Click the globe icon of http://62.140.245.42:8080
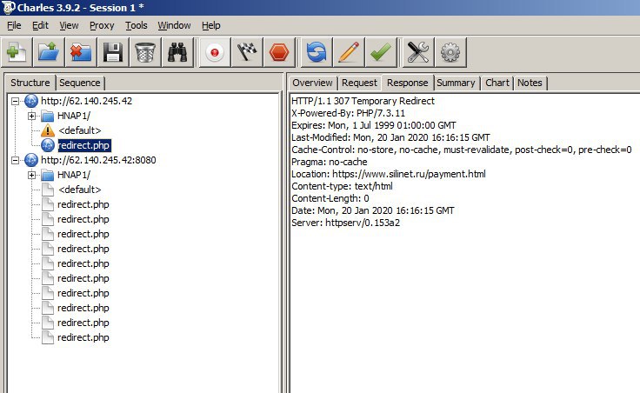The image size is (640, 393). tap(31, 160)
